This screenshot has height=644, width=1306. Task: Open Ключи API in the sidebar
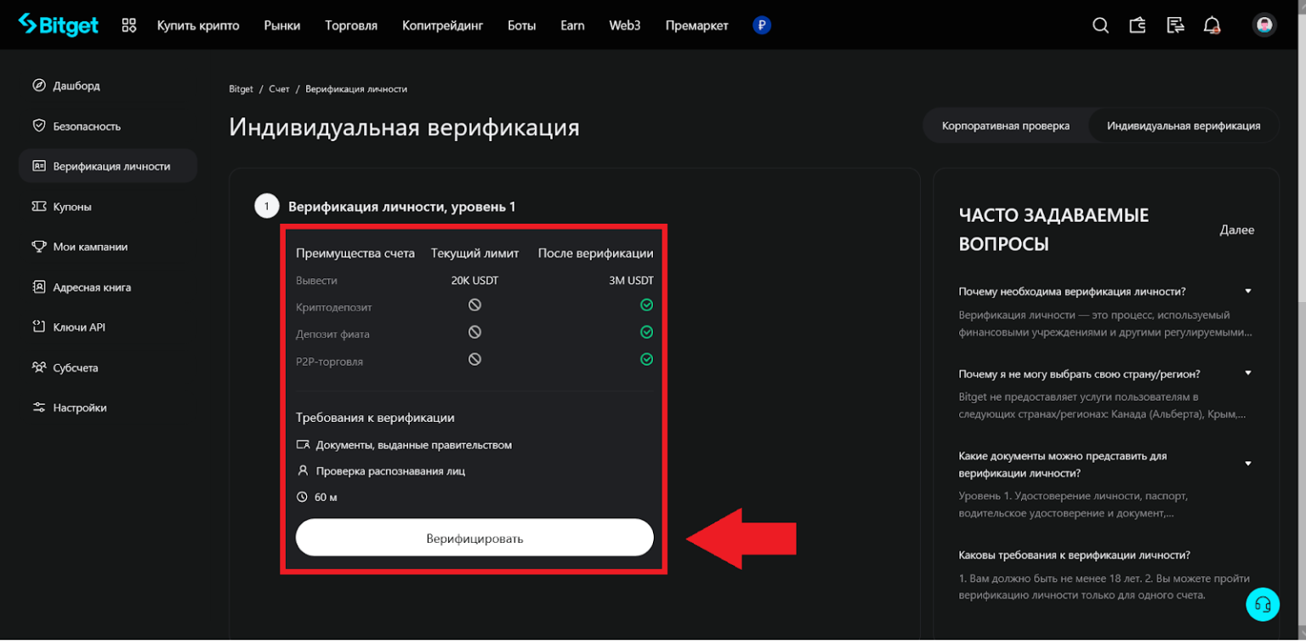(x=79, y=328)
